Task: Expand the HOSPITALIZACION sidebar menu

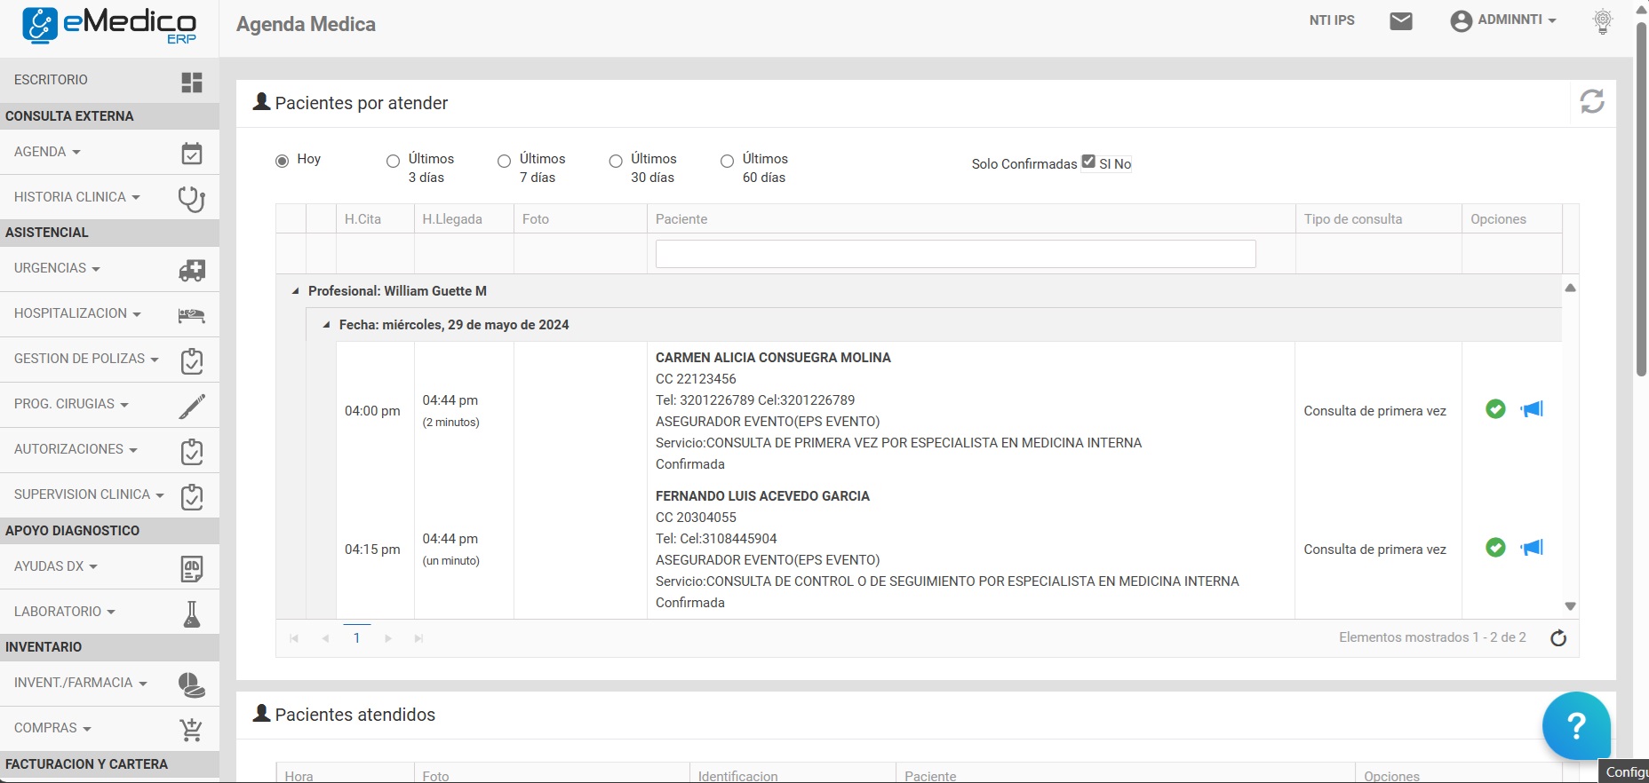Action: pos(77,313)
